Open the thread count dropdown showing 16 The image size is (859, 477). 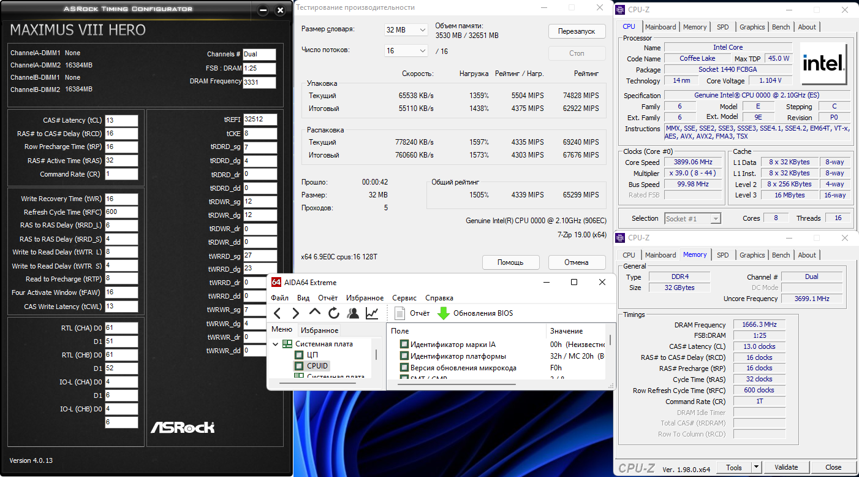click(406, 51)
